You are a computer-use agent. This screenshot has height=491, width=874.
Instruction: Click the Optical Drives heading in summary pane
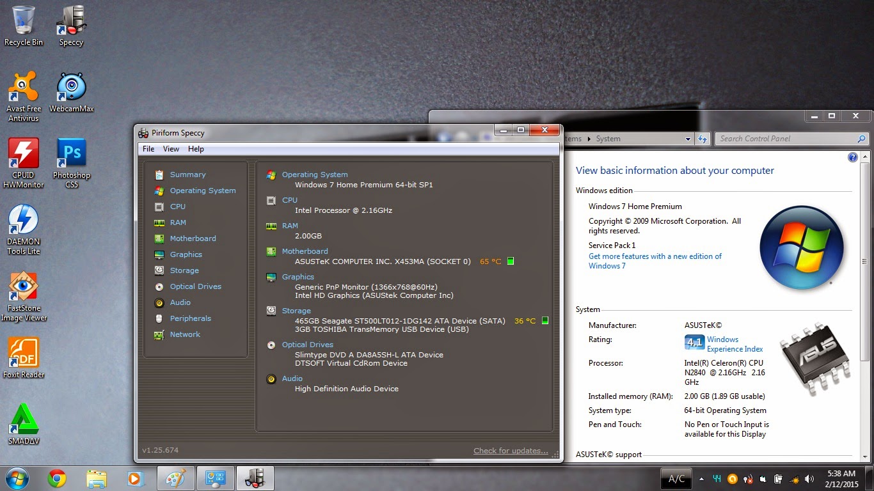pyautogui.click(x=308, y=345)
